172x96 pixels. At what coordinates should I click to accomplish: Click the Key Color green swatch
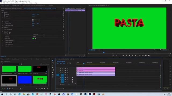(x=33, y=38)
